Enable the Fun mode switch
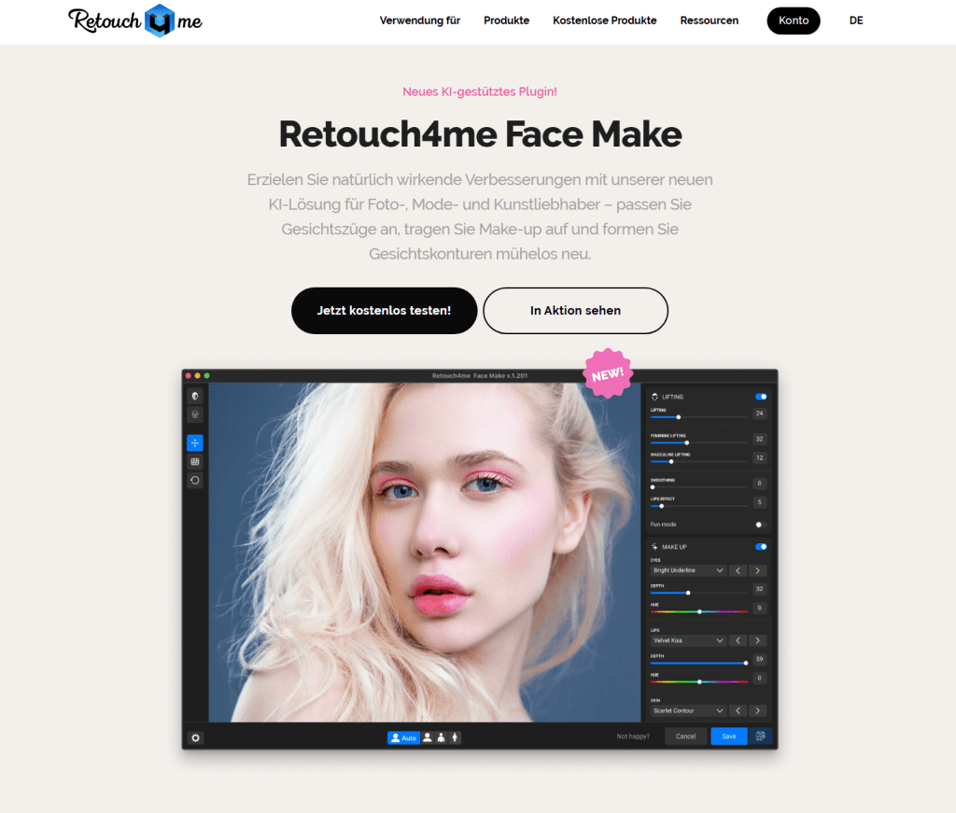This screenshot has width=956, height=813. coord(761,525)
